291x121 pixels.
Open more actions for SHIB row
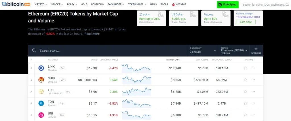pos(253,80)
